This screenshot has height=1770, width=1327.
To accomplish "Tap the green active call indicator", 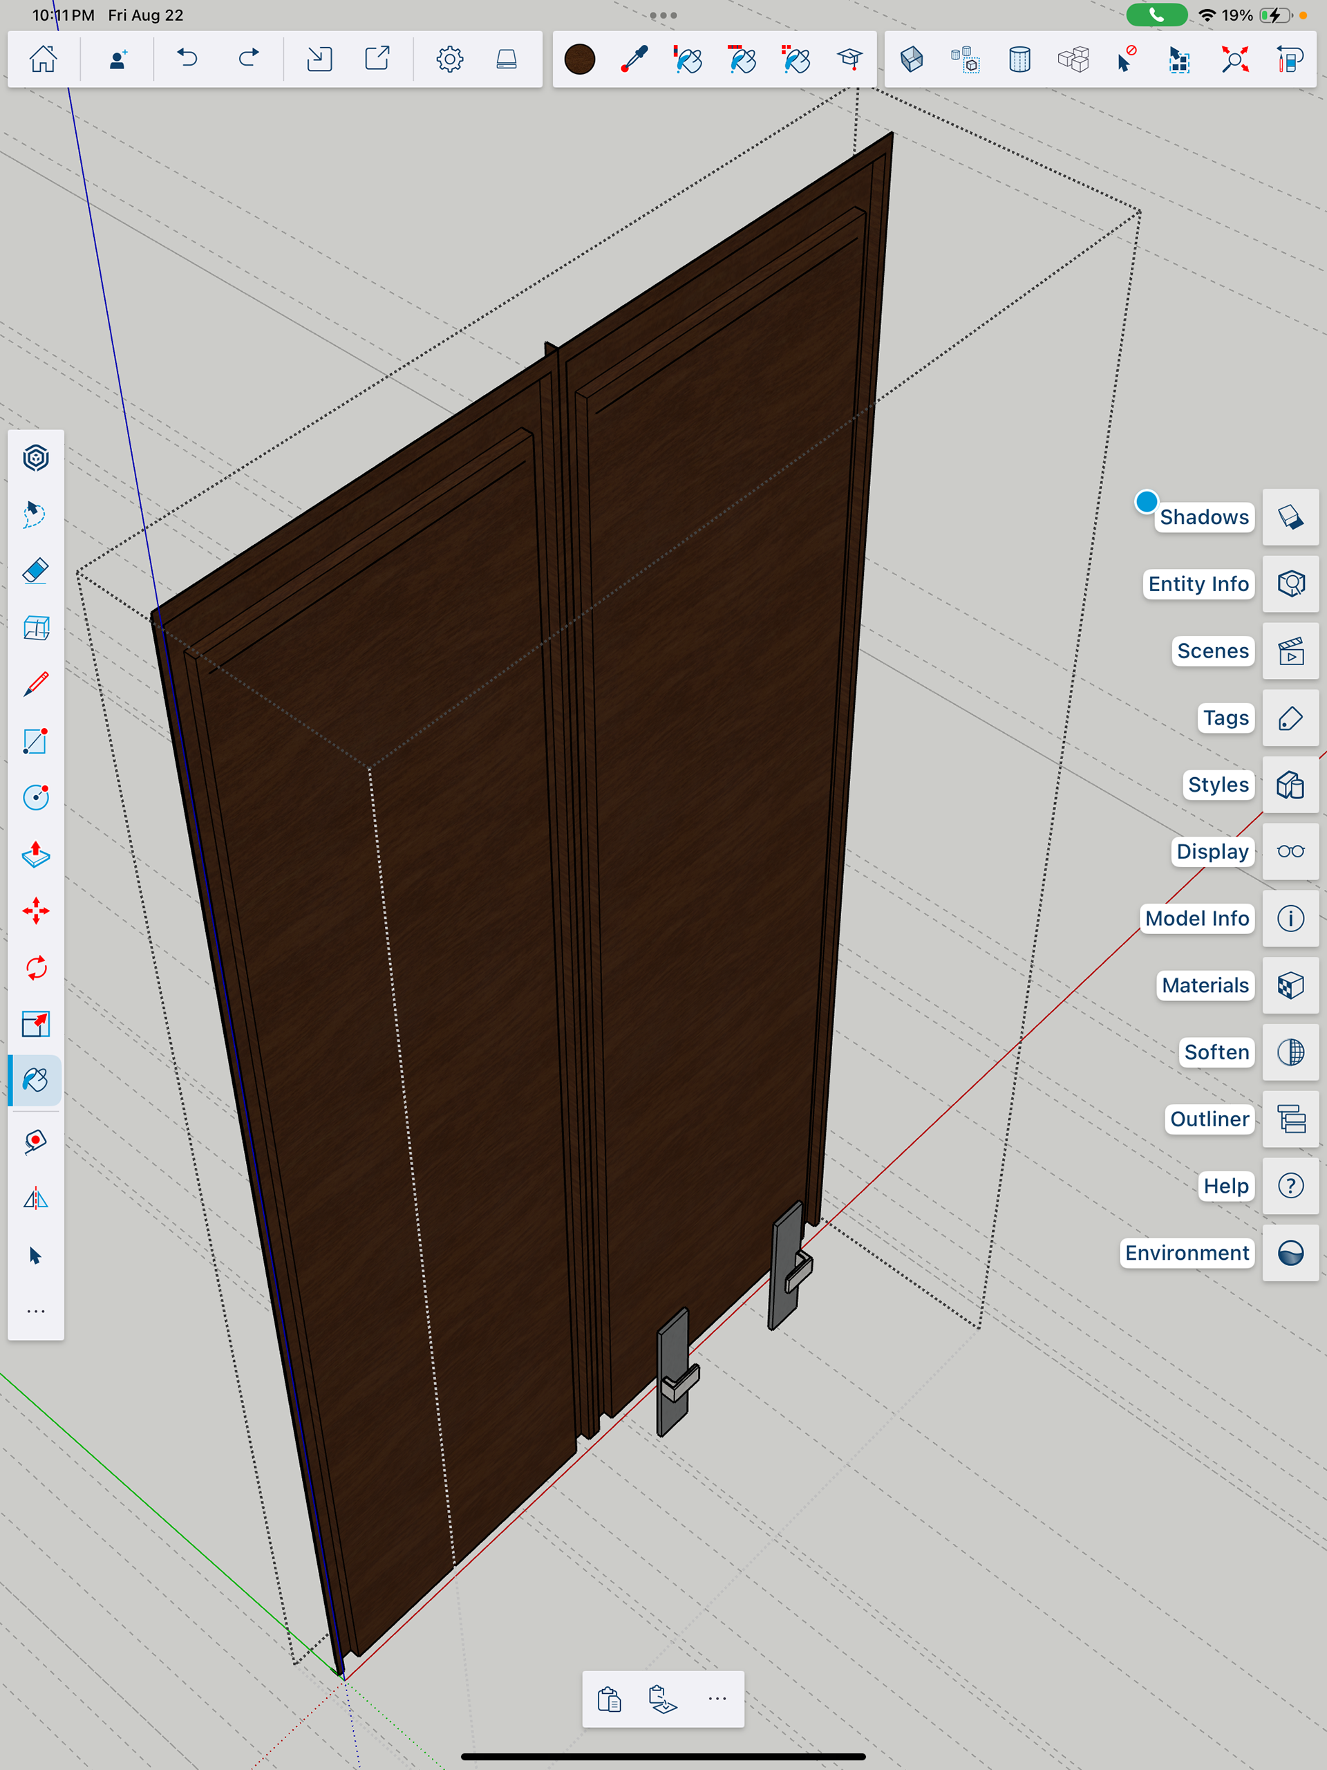I will [x=1156, y=15].
